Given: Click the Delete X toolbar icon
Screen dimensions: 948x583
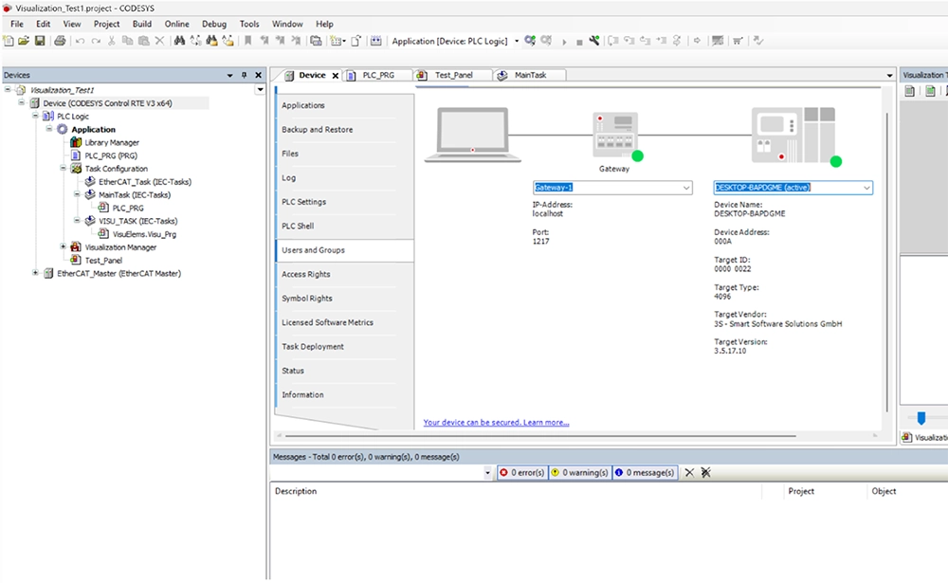Looking at the screenshot, I should (159, 41).
